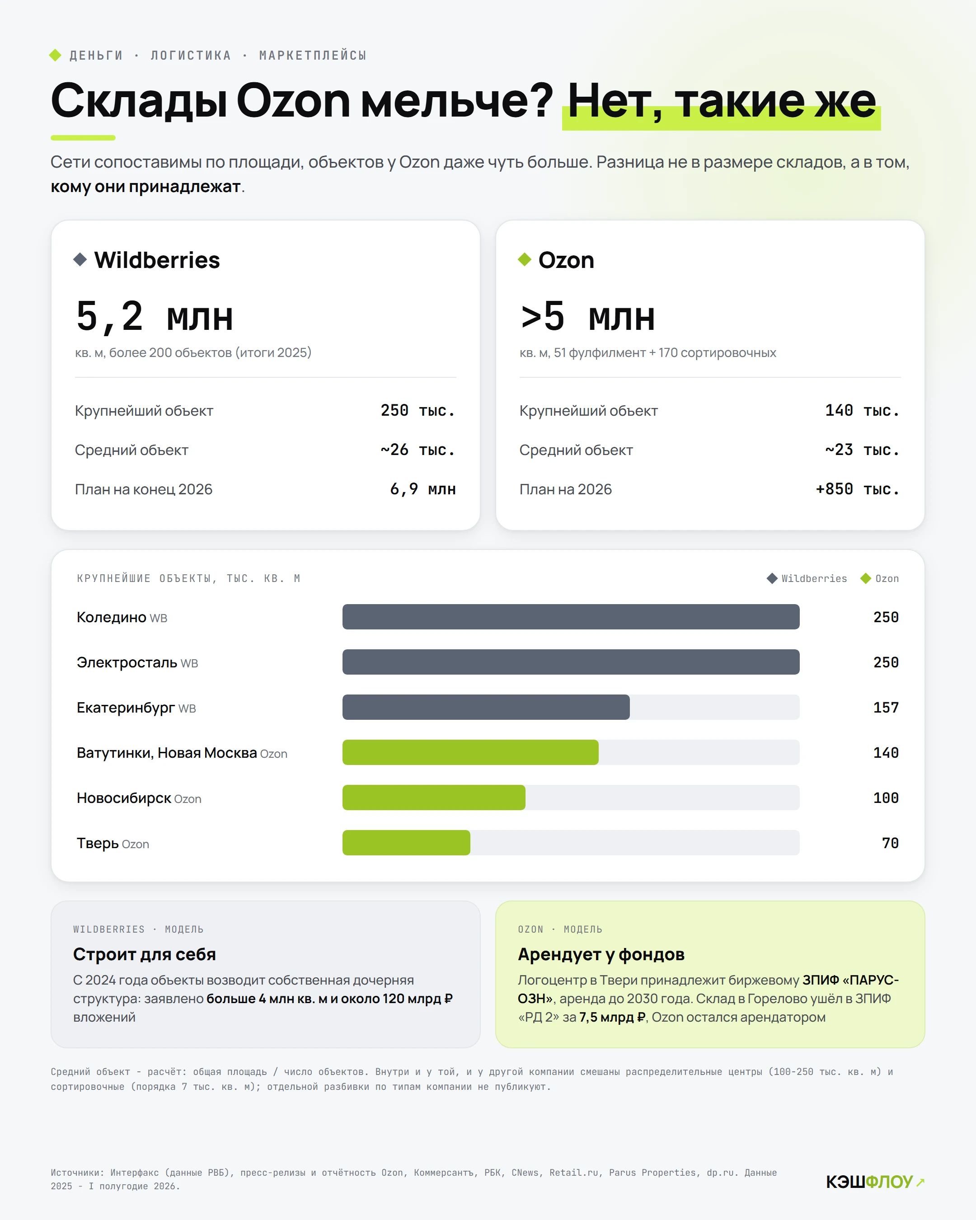The image size is (976, 1220).
Task: Click the '+850 тыс.' plan value
Action: coord(858,489)
